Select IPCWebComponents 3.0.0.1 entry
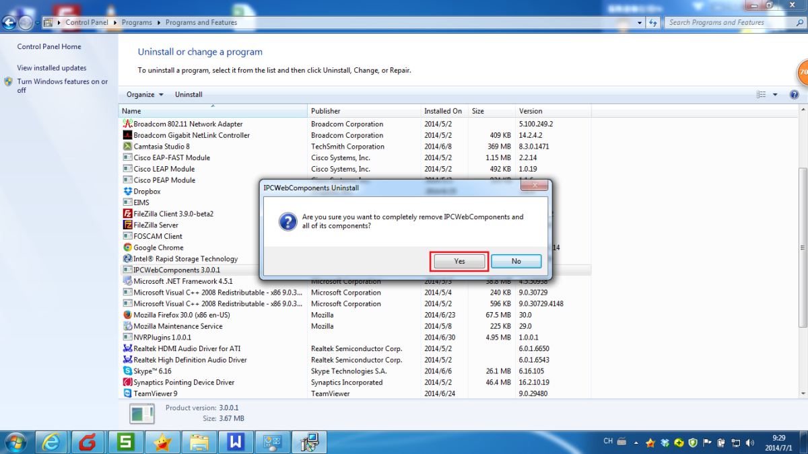Viewport: 808px width, 454px height. click(177, 270)
